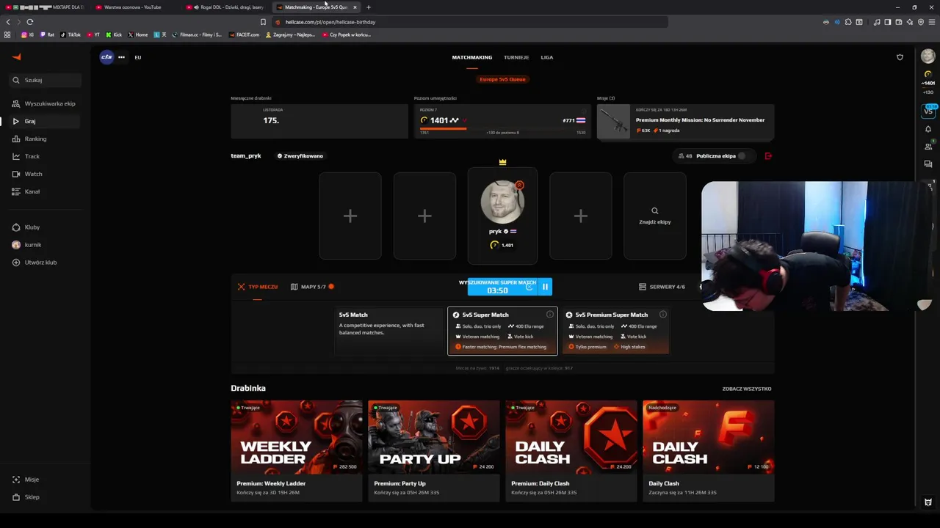Open upcoming Daily Clash card
The image size is (940, 528).
click(x=708, y=451)
